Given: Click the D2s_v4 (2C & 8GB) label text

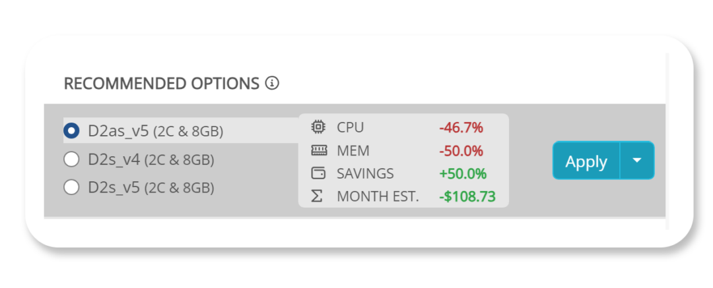Looking at the screenshot, I should coord(151,159).
